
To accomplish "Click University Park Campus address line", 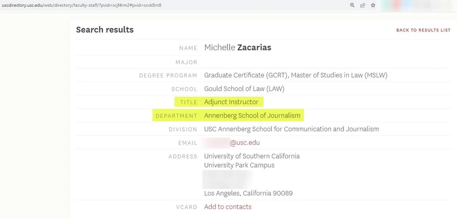I will pyautogui.click(x=239, y=165).
